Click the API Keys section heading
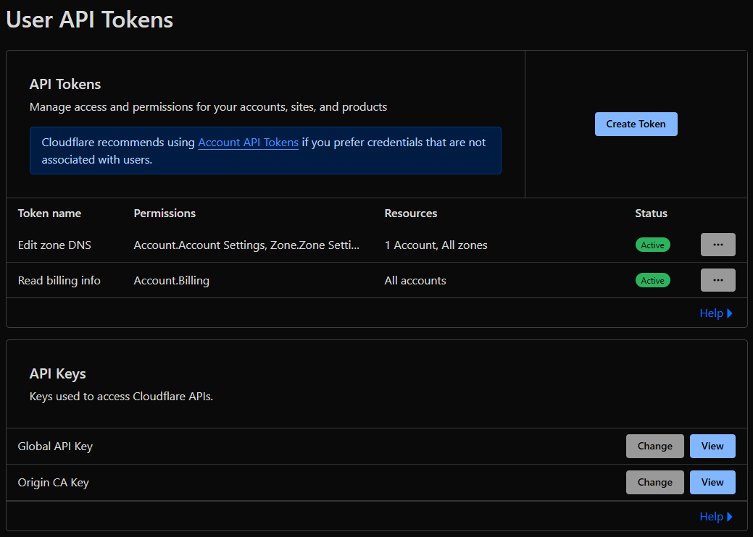 (58, 374)
